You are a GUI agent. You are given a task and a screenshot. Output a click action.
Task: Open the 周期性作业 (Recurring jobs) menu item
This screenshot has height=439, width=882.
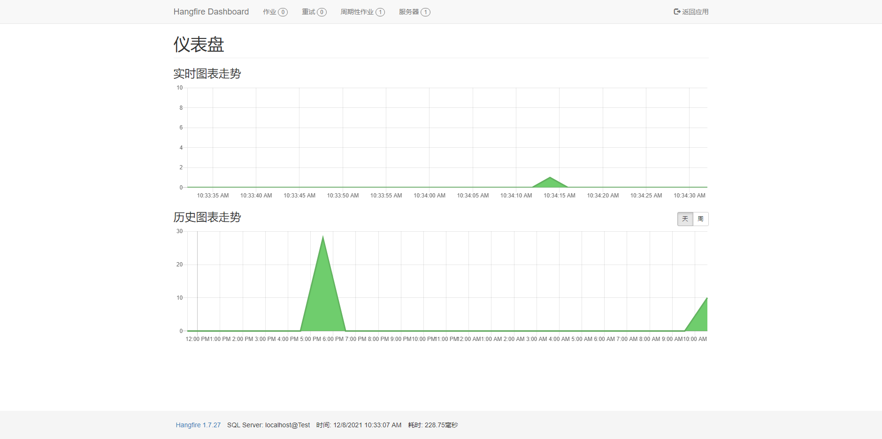tap(362, 12)
